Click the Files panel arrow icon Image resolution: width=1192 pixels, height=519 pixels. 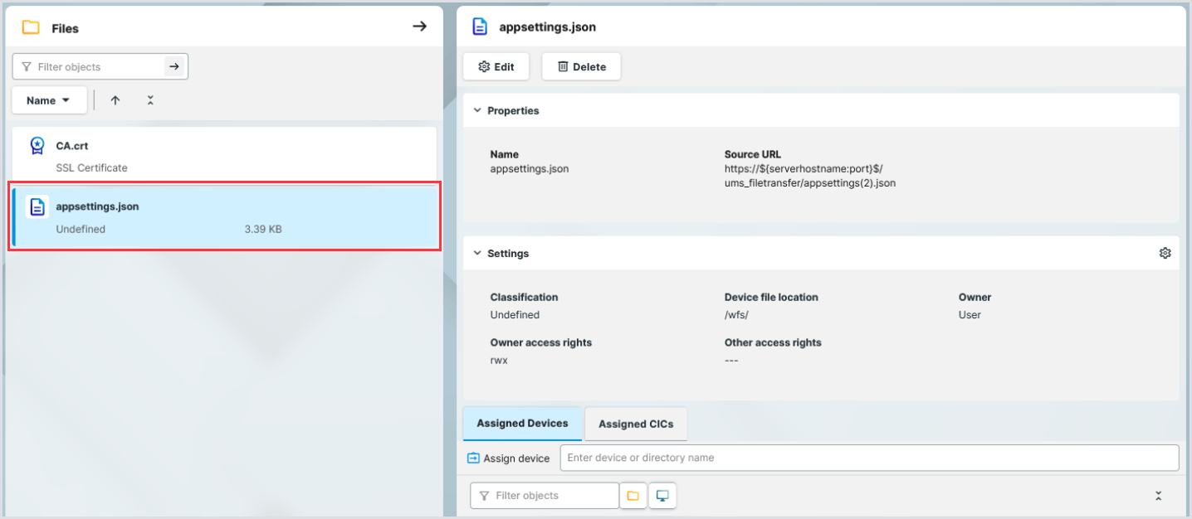coord(419,27)
